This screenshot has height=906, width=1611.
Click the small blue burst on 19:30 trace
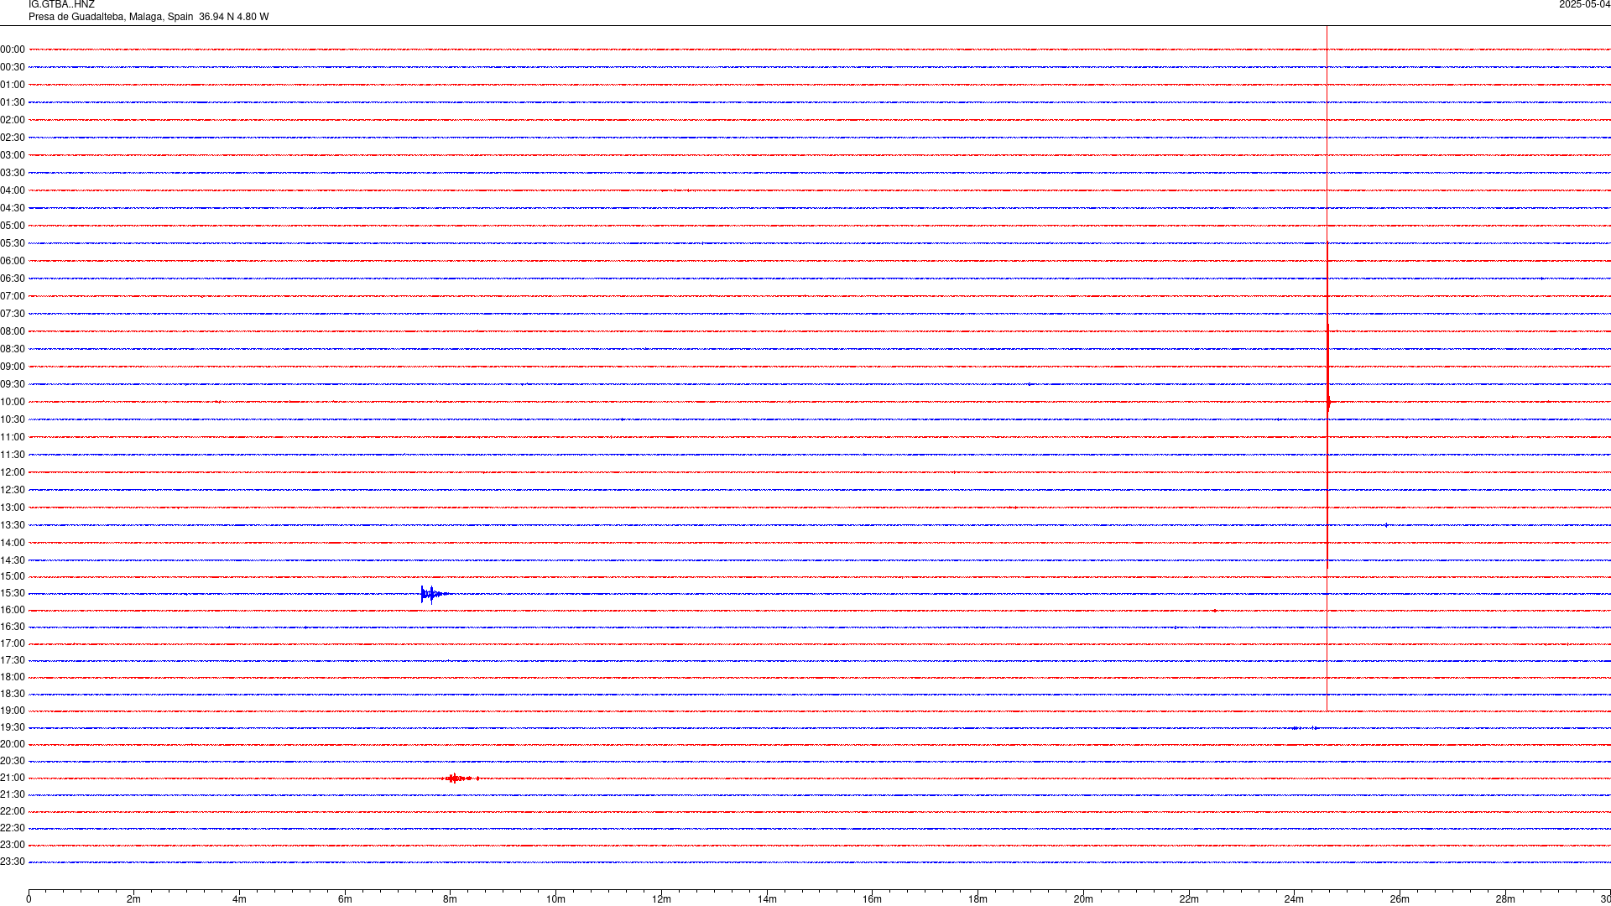pos(1305,728)
